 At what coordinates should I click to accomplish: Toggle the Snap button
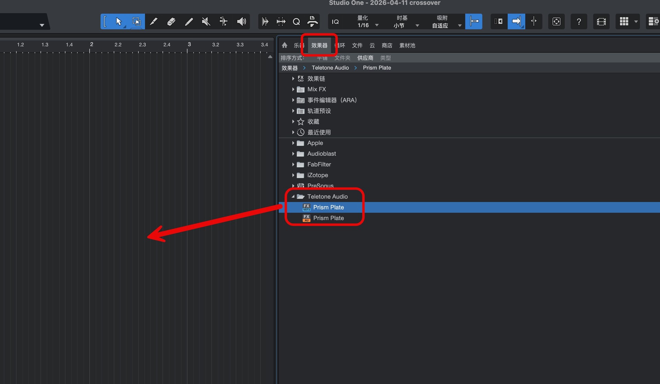pos(474,22)
